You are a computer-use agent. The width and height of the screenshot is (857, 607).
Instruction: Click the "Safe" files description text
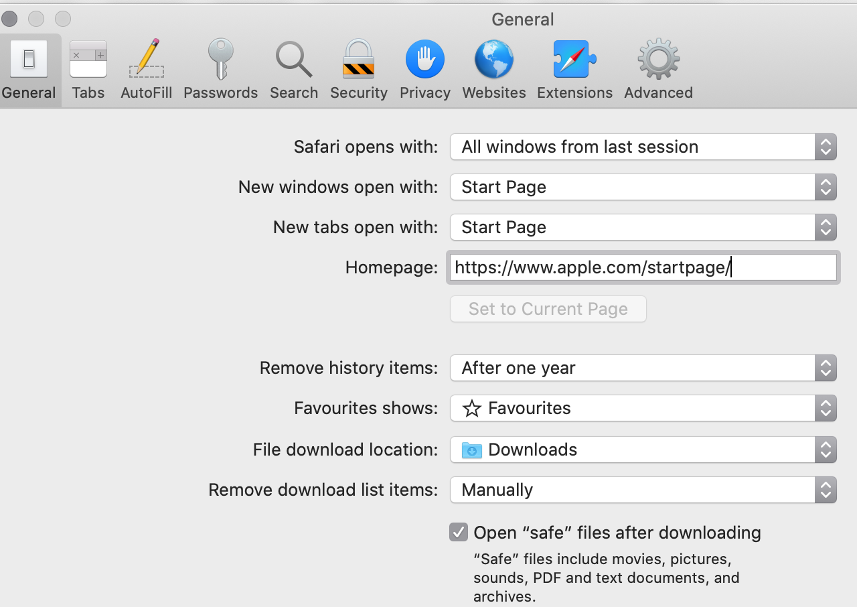(x=607, y=578)
